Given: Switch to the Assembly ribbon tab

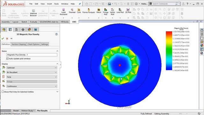Looking at the screenshot, I should click(6, 22).
